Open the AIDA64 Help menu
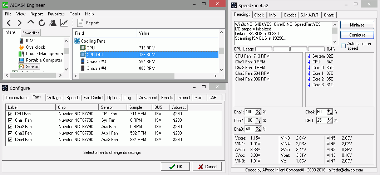The height and width of the screenshot is (175, 380). pos(89,14)
